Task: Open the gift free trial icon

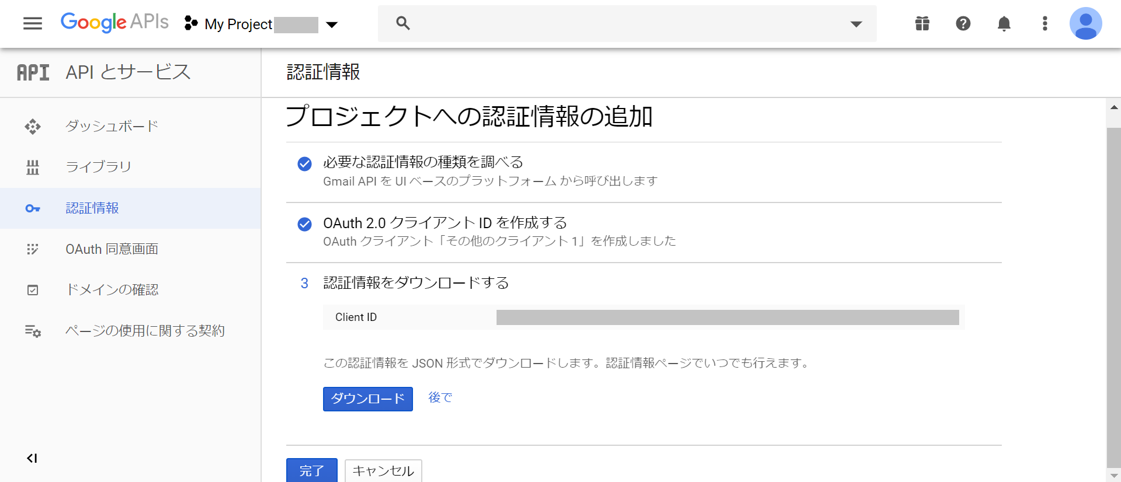Action: (x=922, y=23)
